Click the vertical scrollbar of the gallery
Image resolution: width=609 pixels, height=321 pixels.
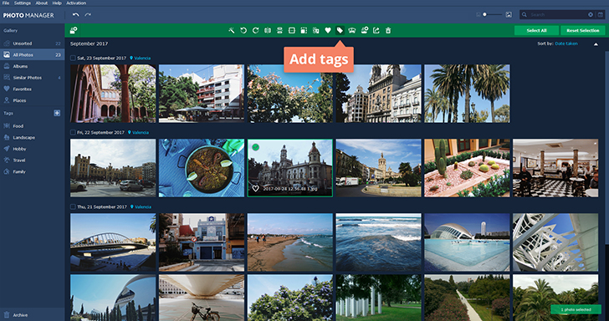click(x=606, y=147)
